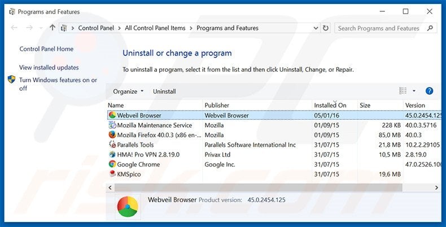Viewport: 446px width, 227px height.
Task: Click the horizontal scrollbar thumb
Action: pyautogui.click(x=258, y=187)
